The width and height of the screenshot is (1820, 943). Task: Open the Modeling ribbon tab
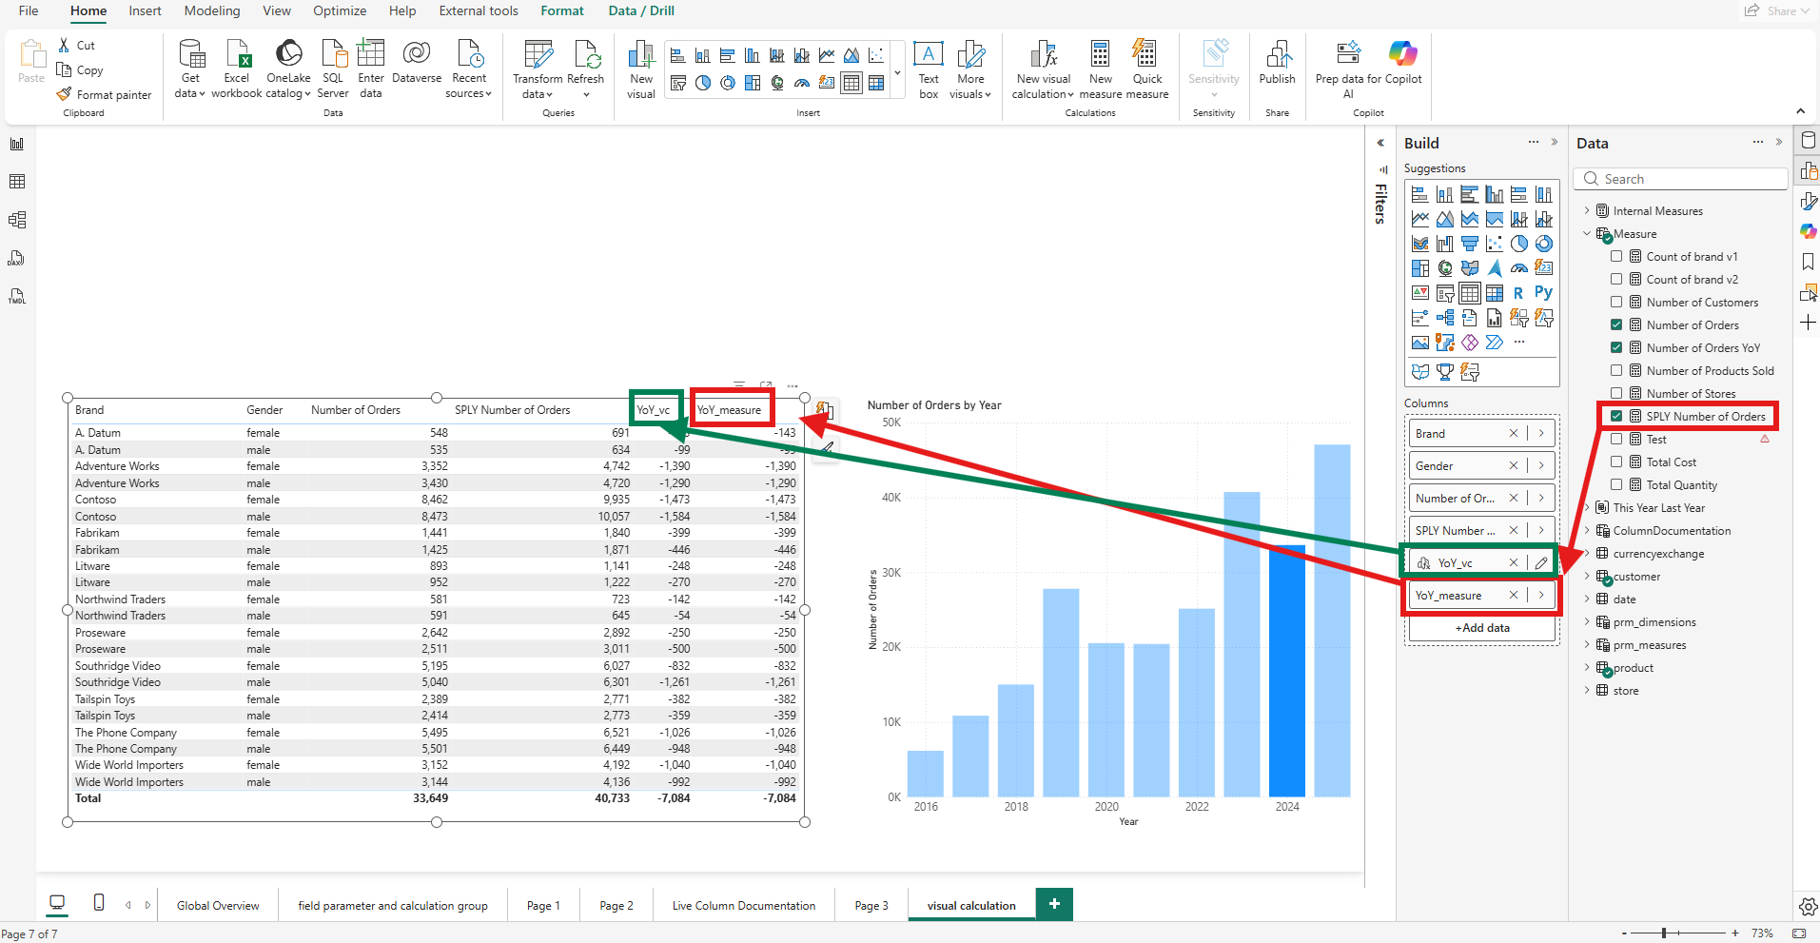pyautogui.click(x=212, y=10)
